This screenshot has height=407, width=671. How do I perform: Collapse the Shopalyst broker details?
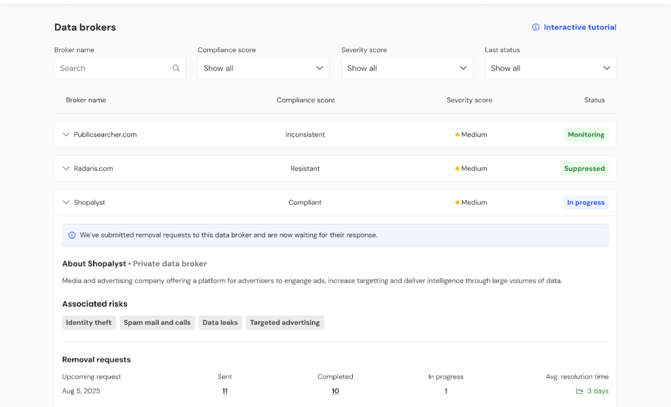click(66, 203)
